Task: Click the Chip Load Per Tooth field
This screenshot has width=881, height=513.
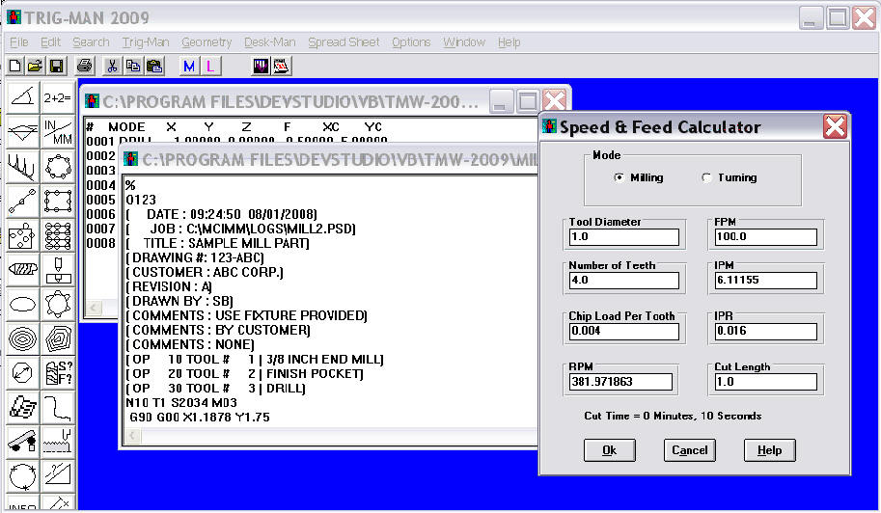Action: 623,331
